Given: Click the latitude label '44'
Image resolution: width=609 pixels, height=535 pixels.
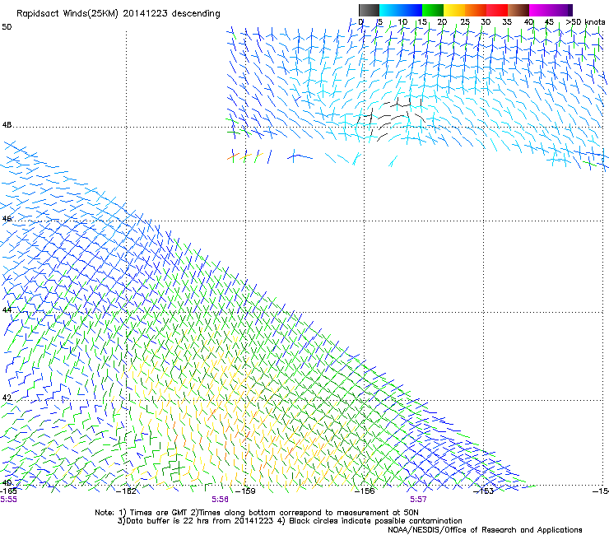Looking at the screenshot, I should [7, 310].
